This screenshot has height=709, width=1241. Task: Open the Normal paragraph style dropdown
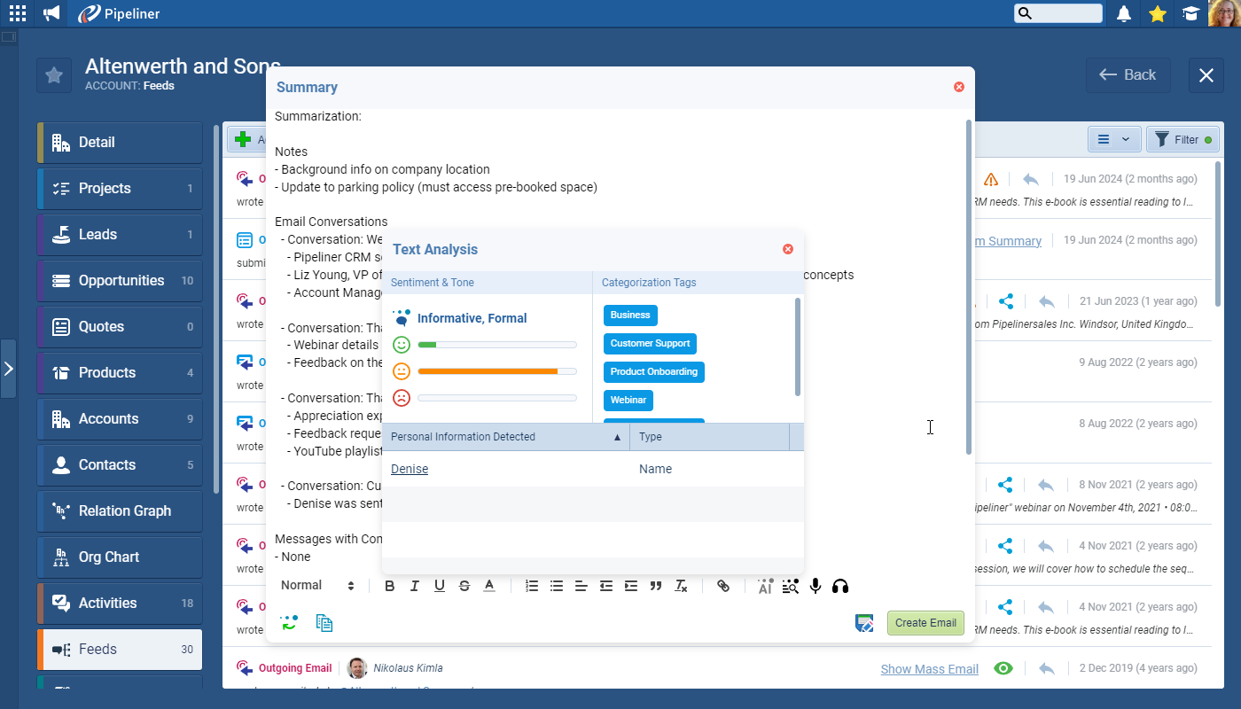(317, 586)
